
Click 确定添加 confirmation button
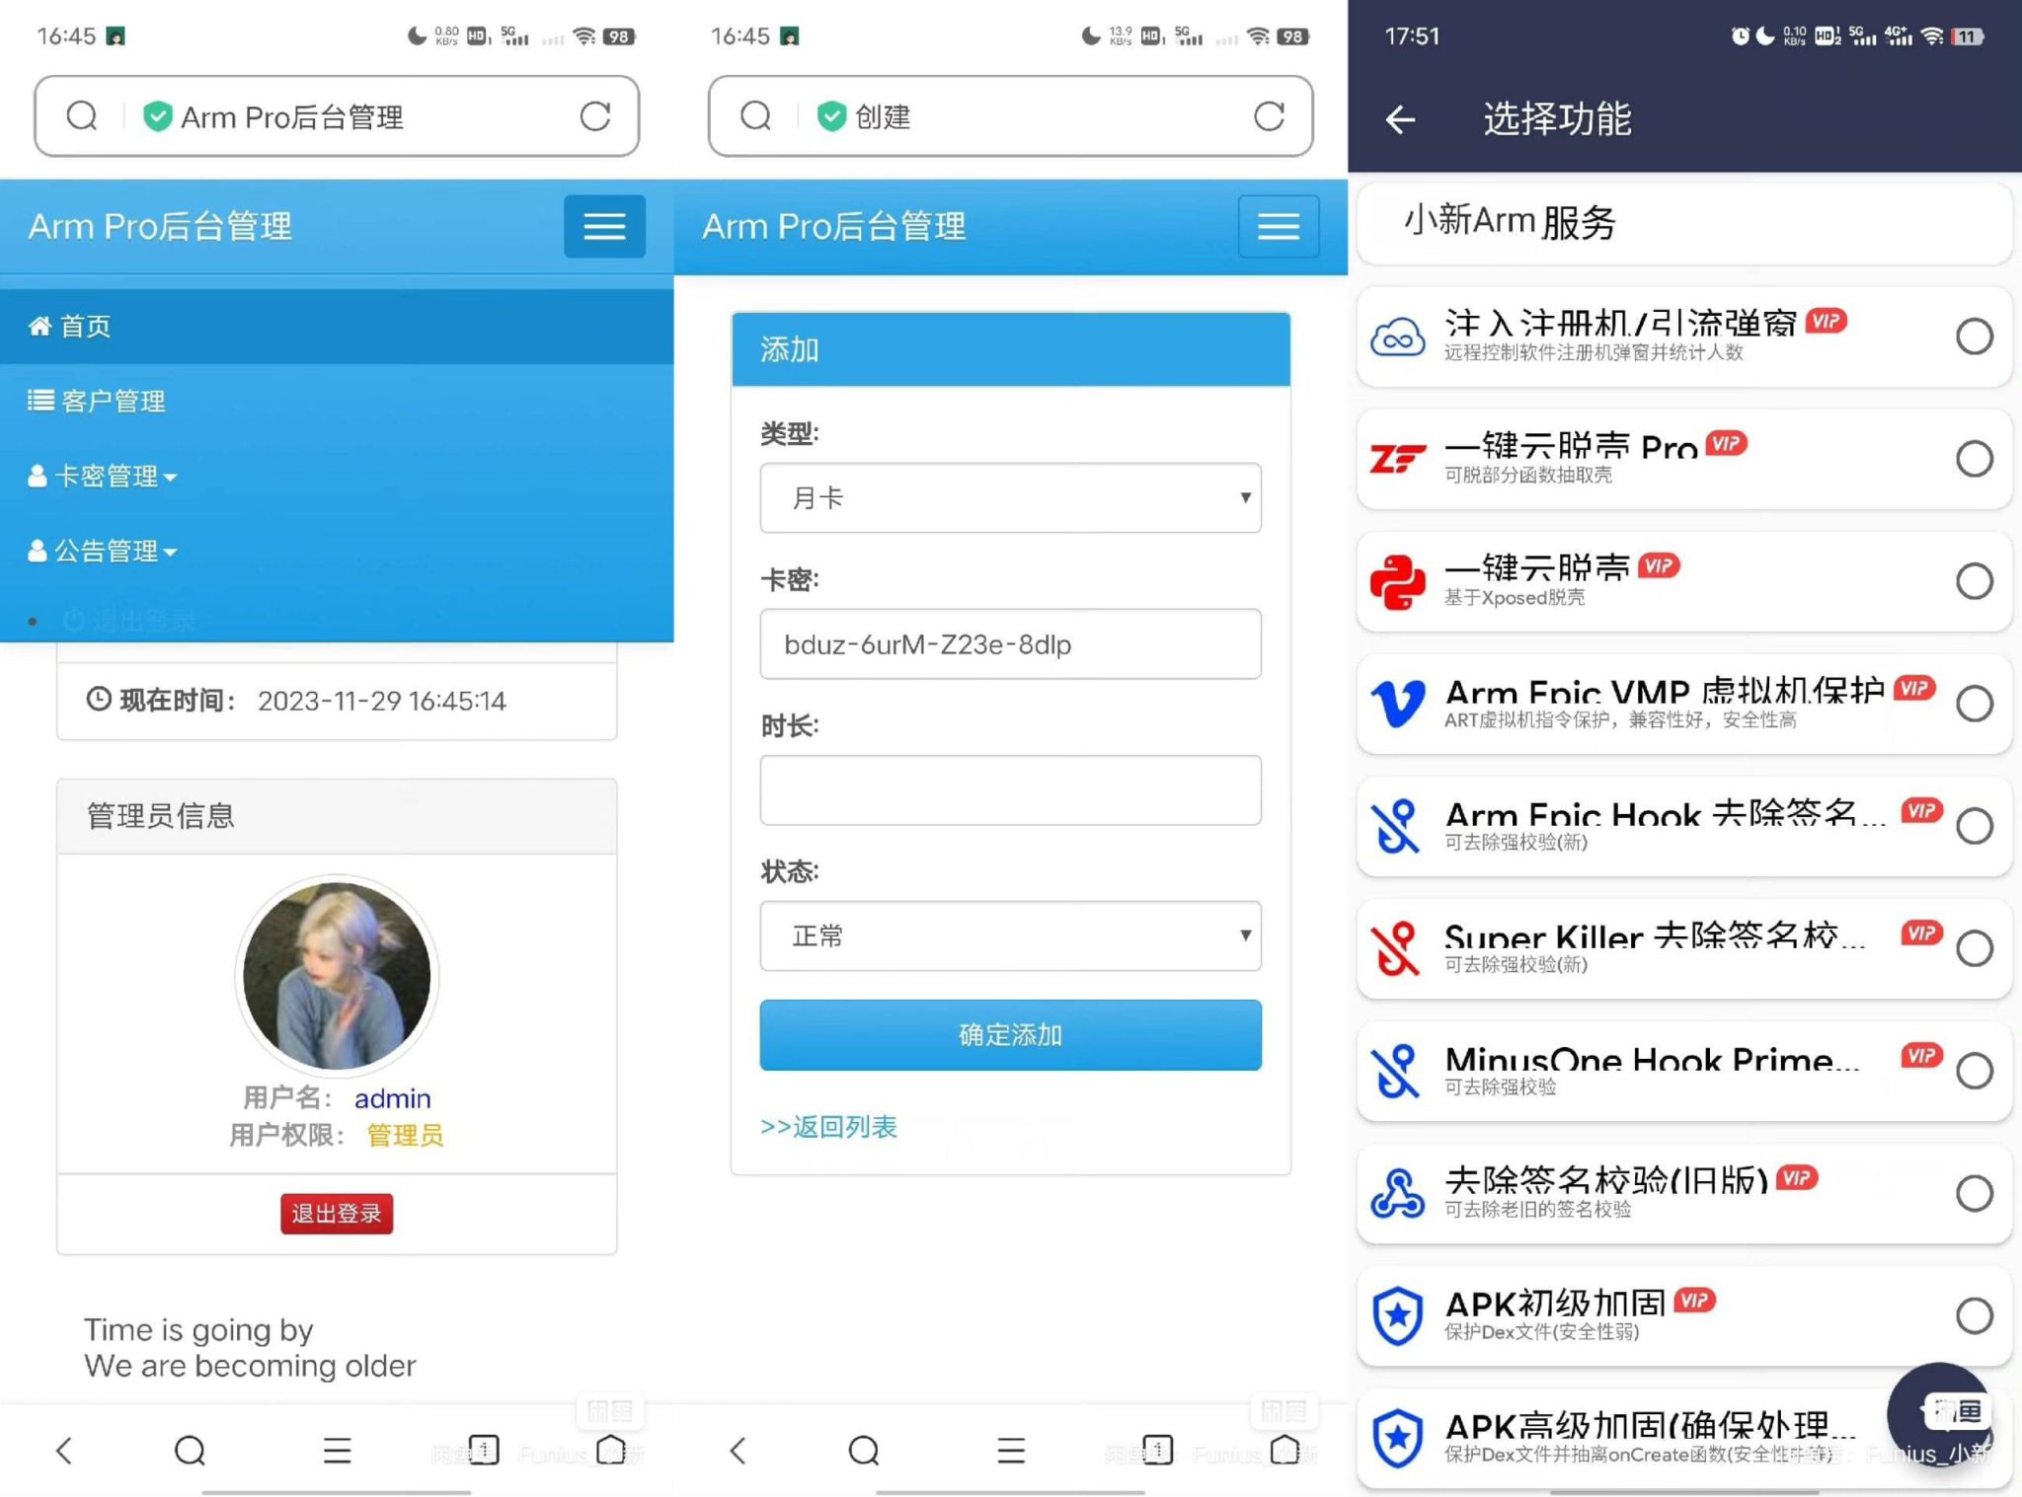coord(1009,1036)
